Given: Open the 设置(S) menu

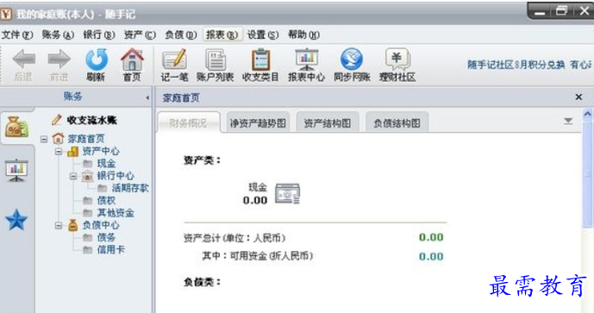Looking at the screenshot, I should [263, 34].
